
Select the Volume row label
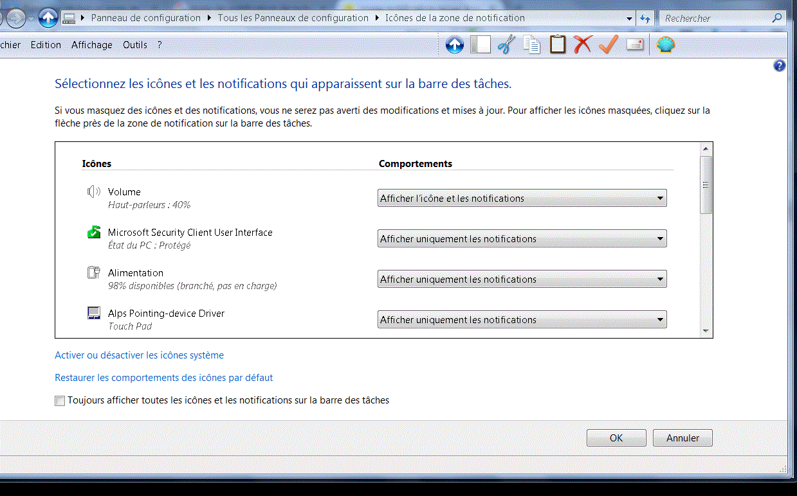124,192
